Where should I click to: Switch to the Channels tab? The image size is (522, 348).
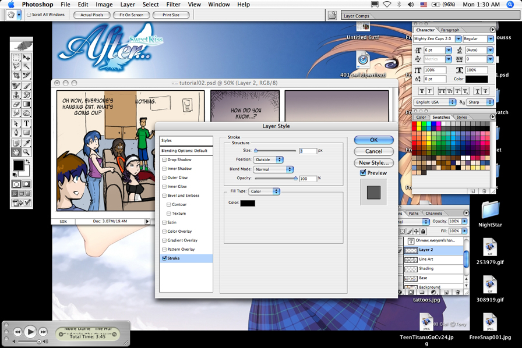(x=433, y=213)
